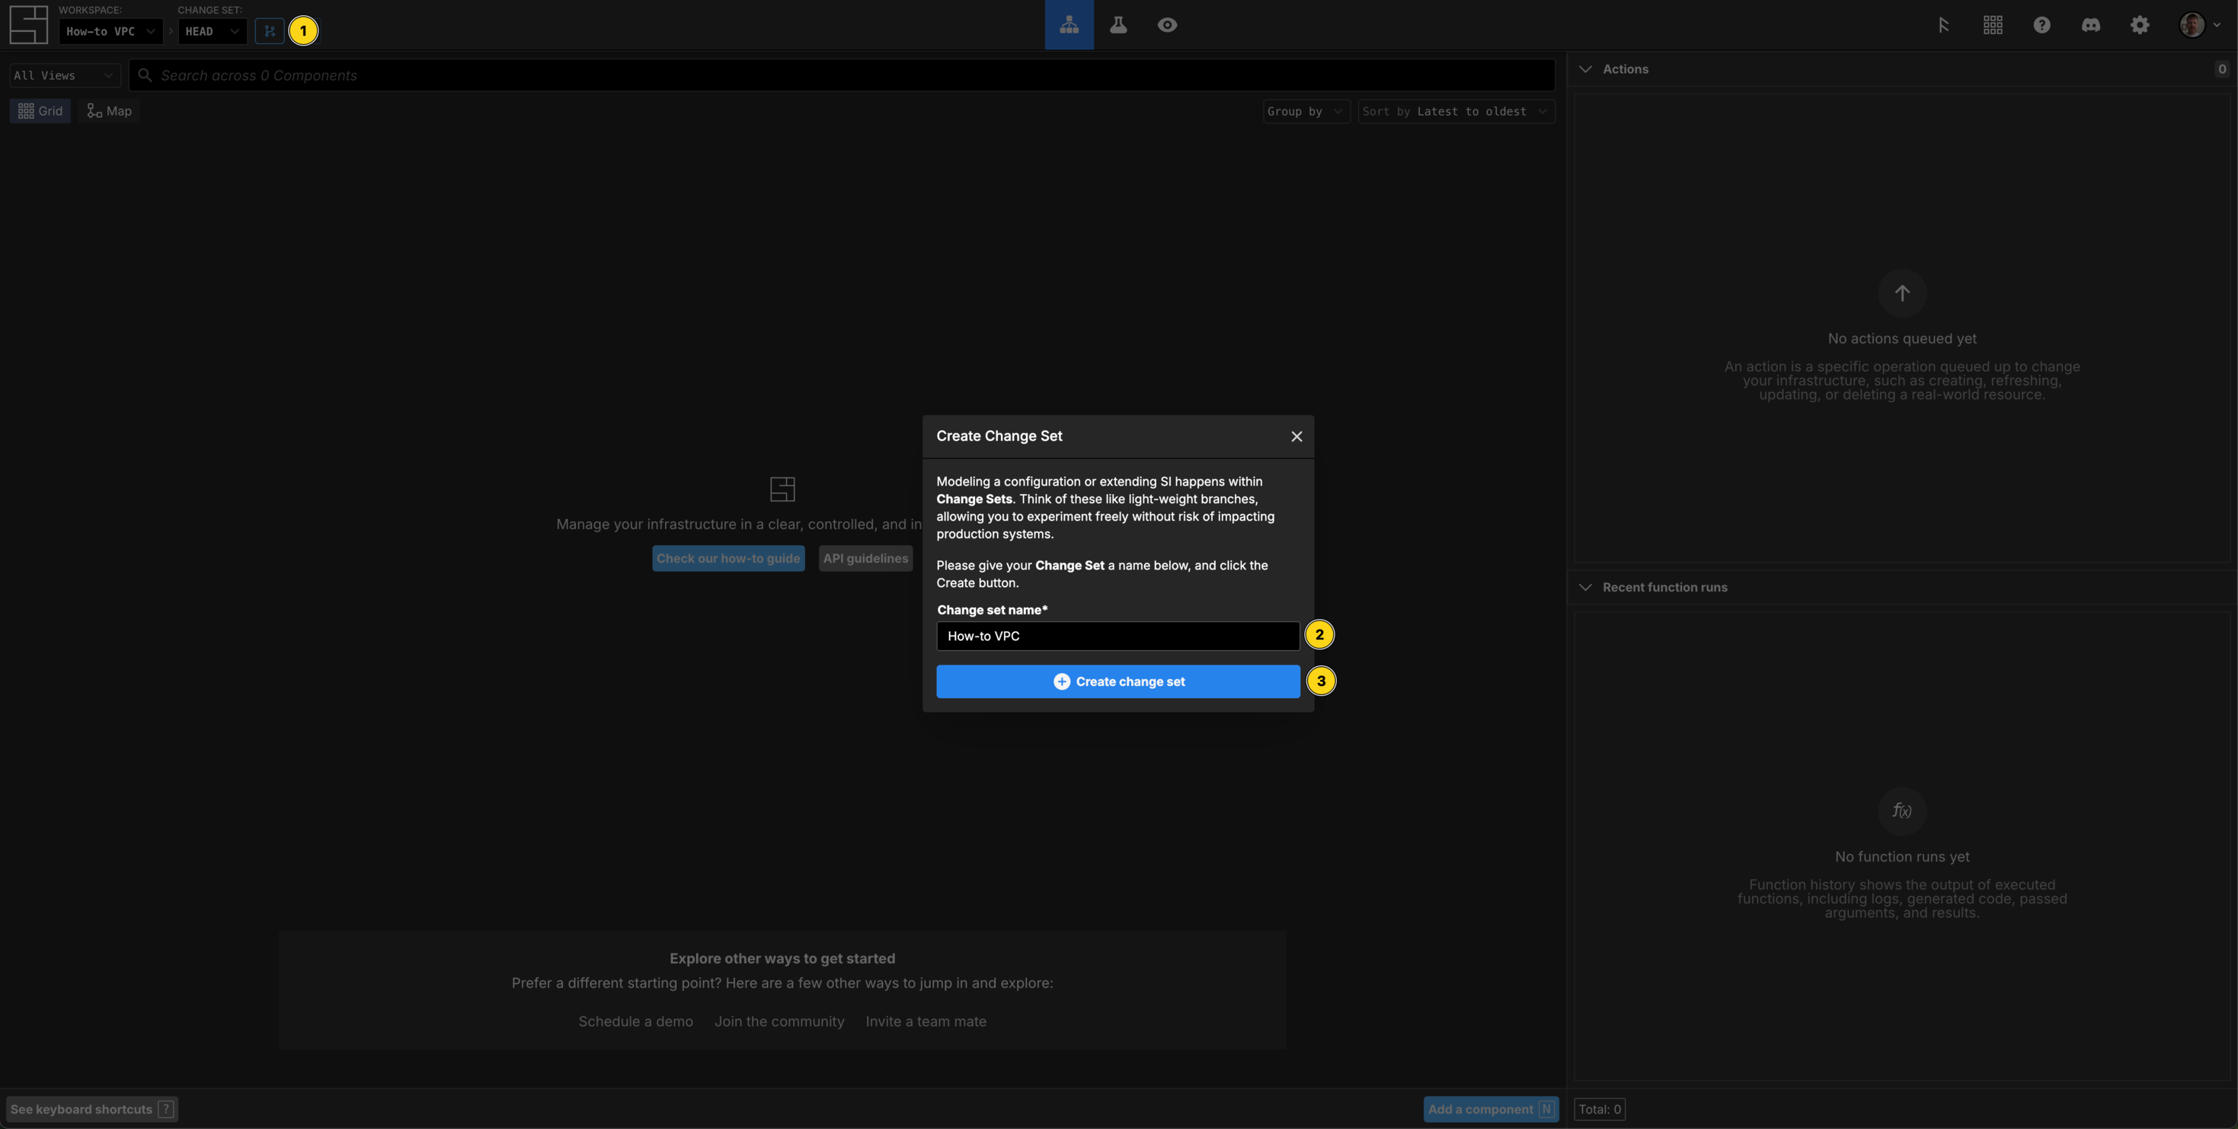The height and width of the screenshot is (1129, 2238).
Task: Collapse the Recent function runs panel
Action: click(1585, 588)
